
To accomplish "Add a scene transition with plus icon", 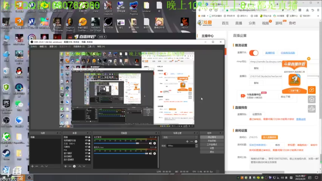I will tap(187, 142).
